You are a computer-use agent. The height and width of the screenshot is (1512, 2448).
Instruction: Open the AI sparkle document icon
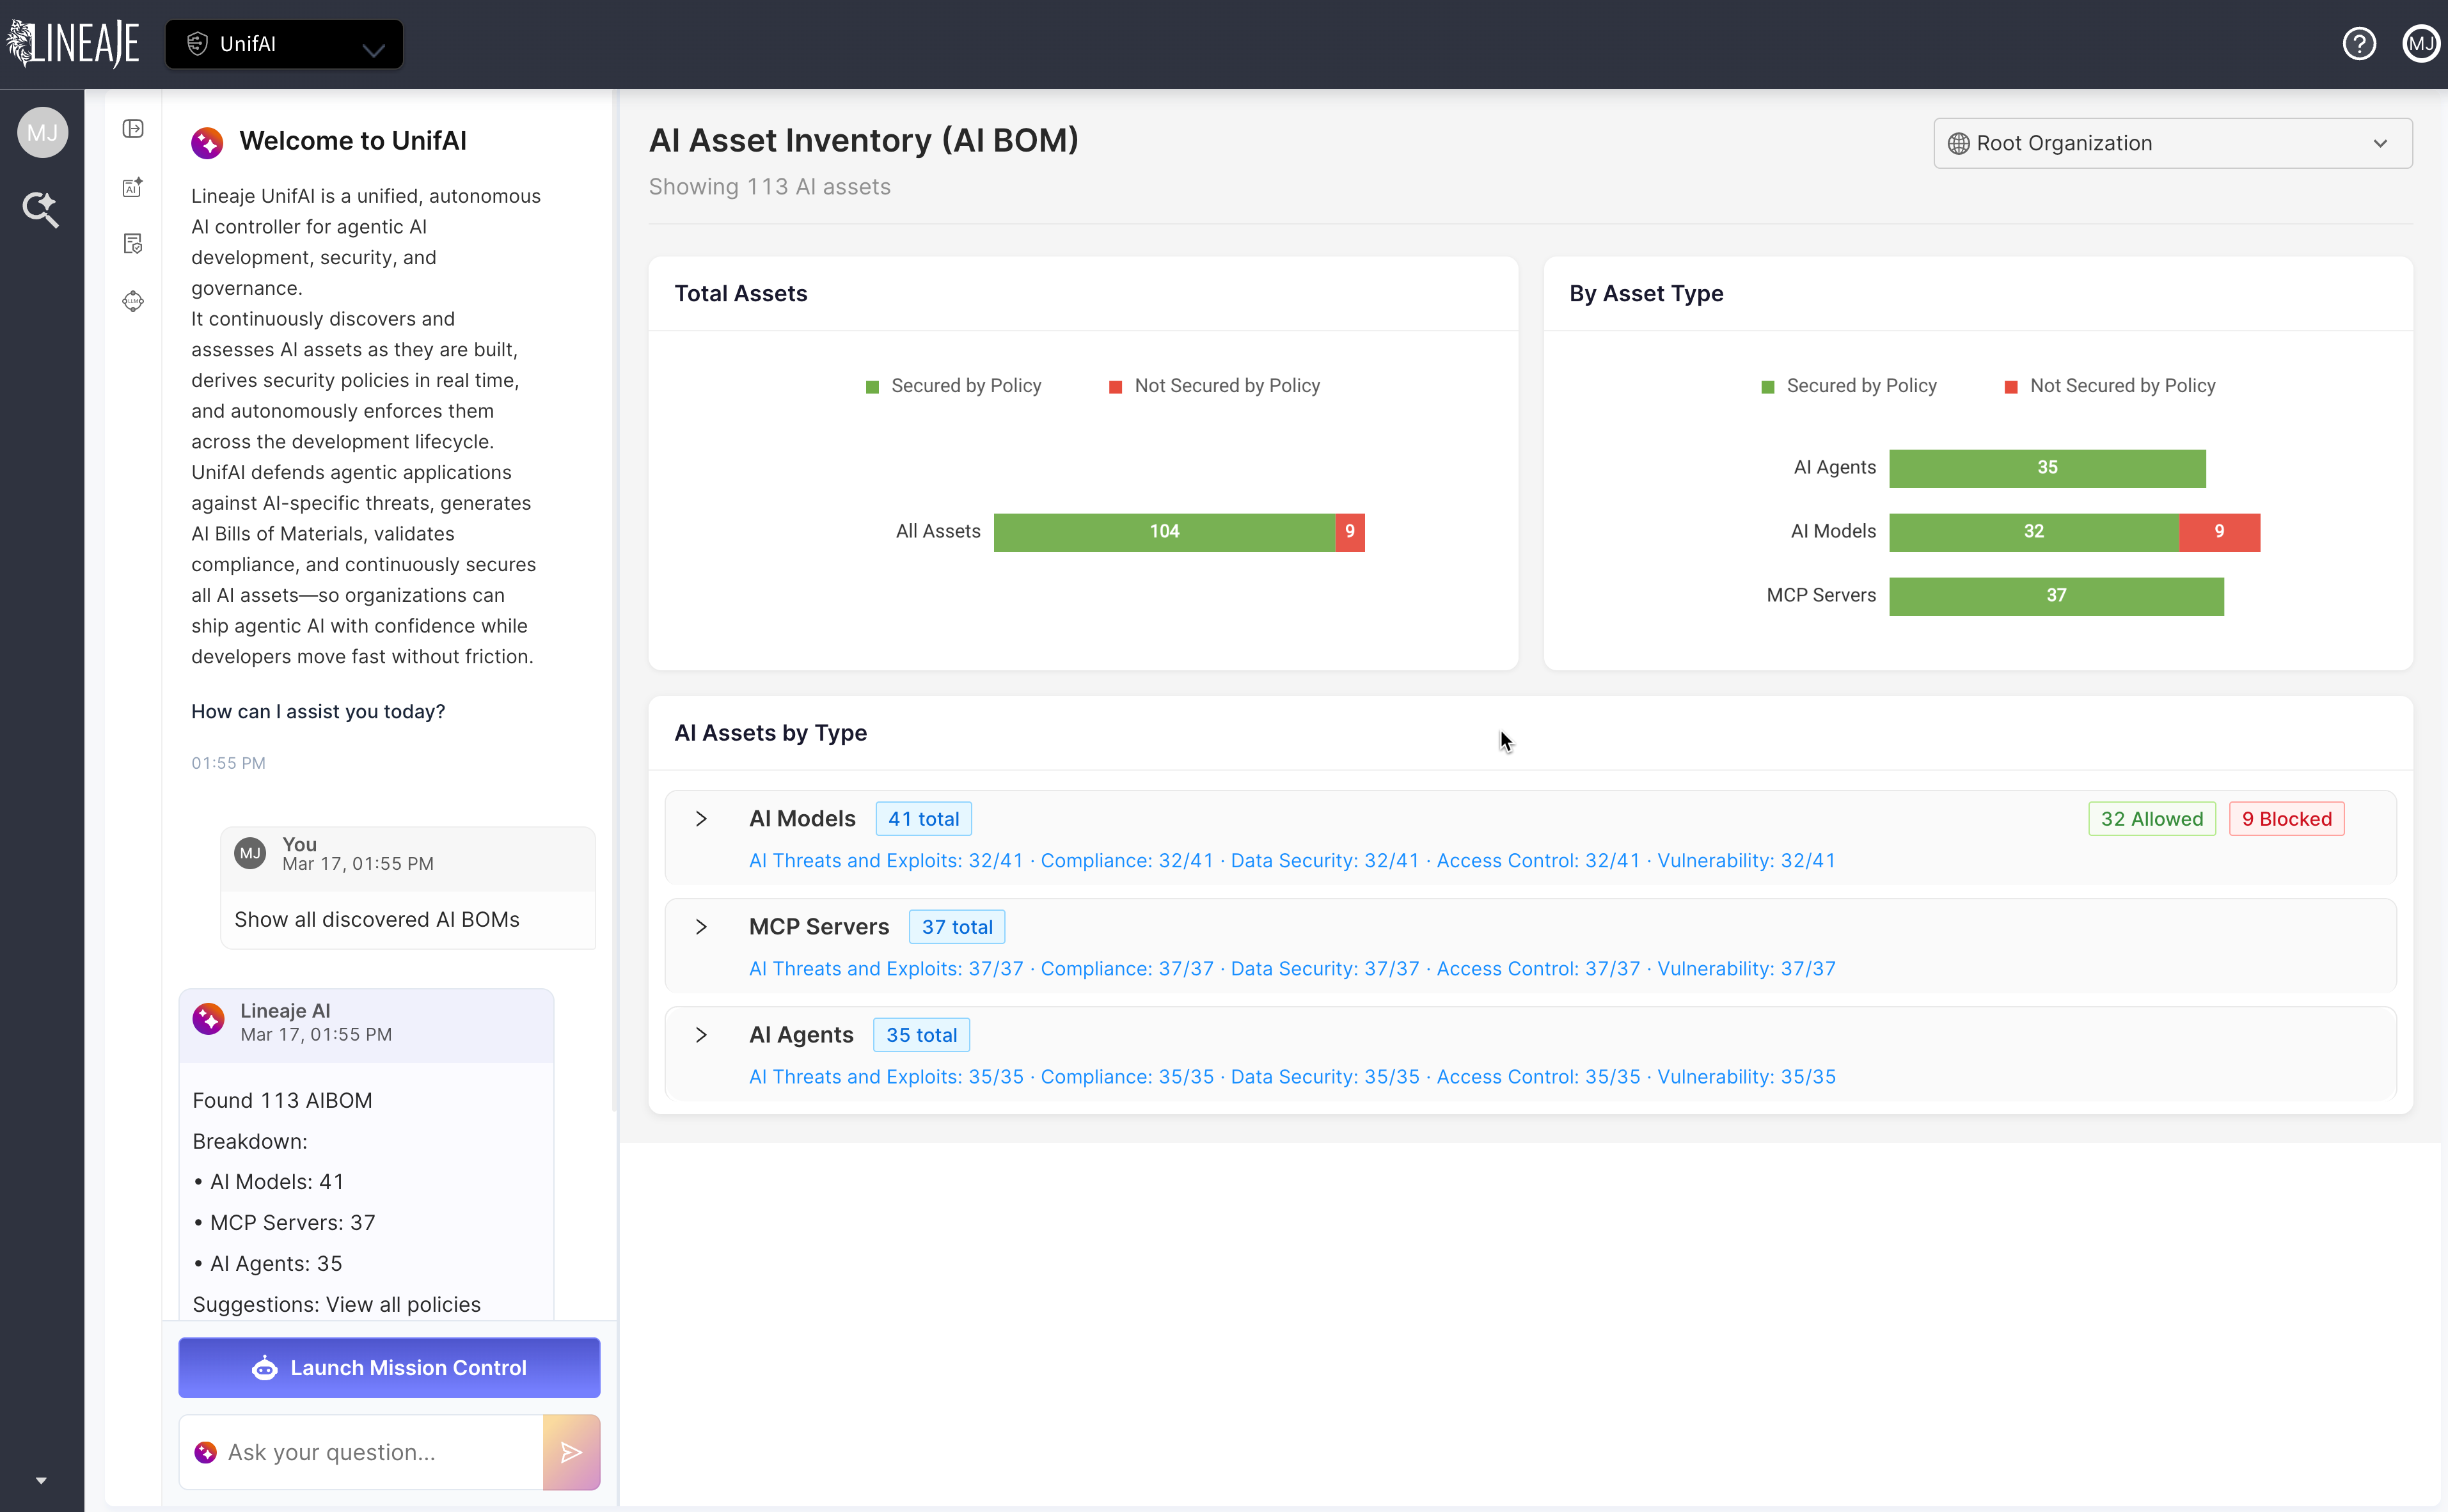point(133,187)
